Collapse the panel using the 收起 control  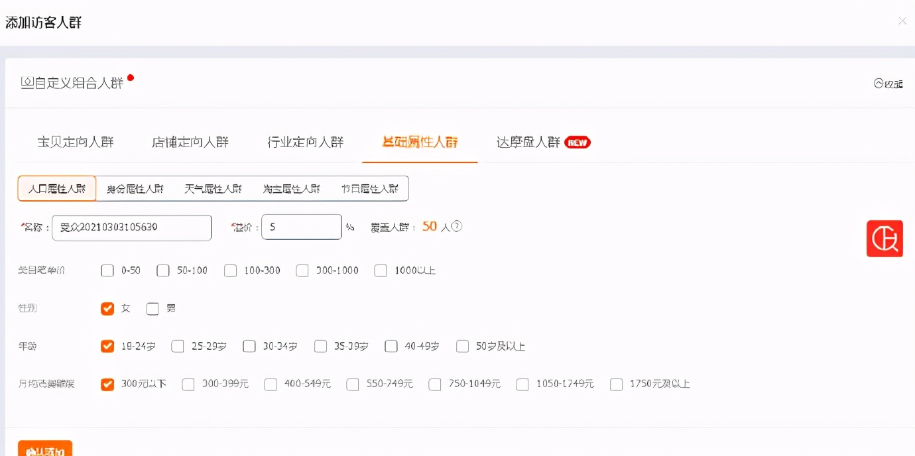(x=887, y=84)
